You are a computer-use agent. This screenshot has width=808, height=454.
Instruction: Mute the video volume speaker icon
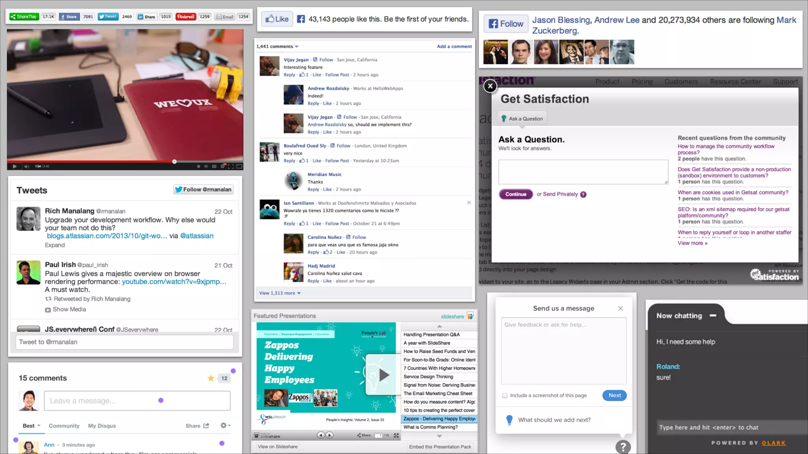click(x=26, y=166)
